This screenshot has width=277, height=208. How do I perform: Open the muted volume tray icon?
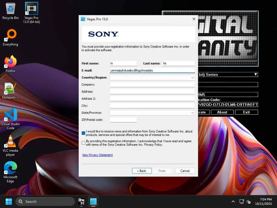[x=249, y=201]
